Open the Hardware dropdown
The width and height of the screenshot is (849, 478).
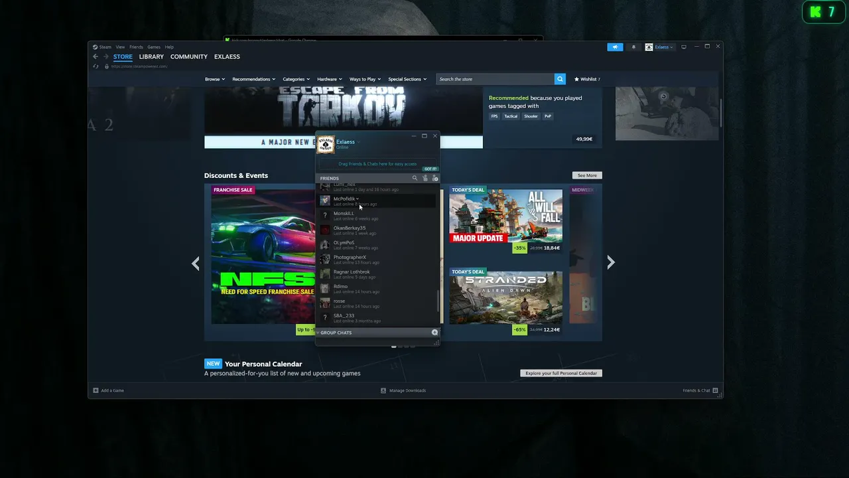pyautogui.click(x=329, y=79)
